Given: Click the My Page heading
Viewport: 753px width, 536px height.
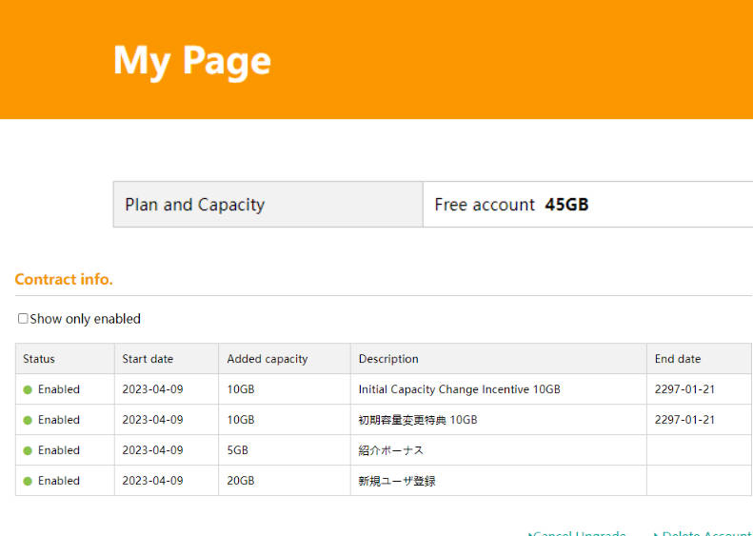Looking at the screenshot, I should 192,60.
